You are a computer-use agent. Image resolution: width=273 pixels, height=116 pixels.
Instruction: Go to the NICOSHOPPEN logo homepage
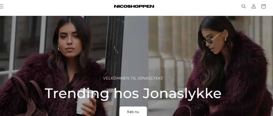[134, 6]
